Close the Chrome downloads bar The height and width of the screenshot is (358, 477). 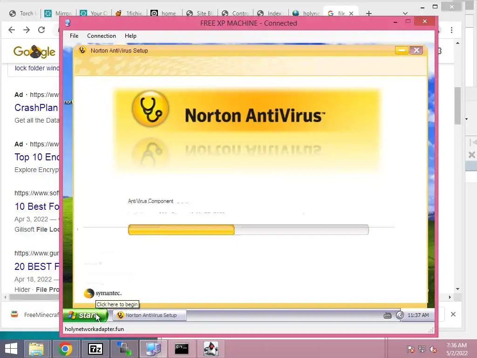click(x=453, y=314)
